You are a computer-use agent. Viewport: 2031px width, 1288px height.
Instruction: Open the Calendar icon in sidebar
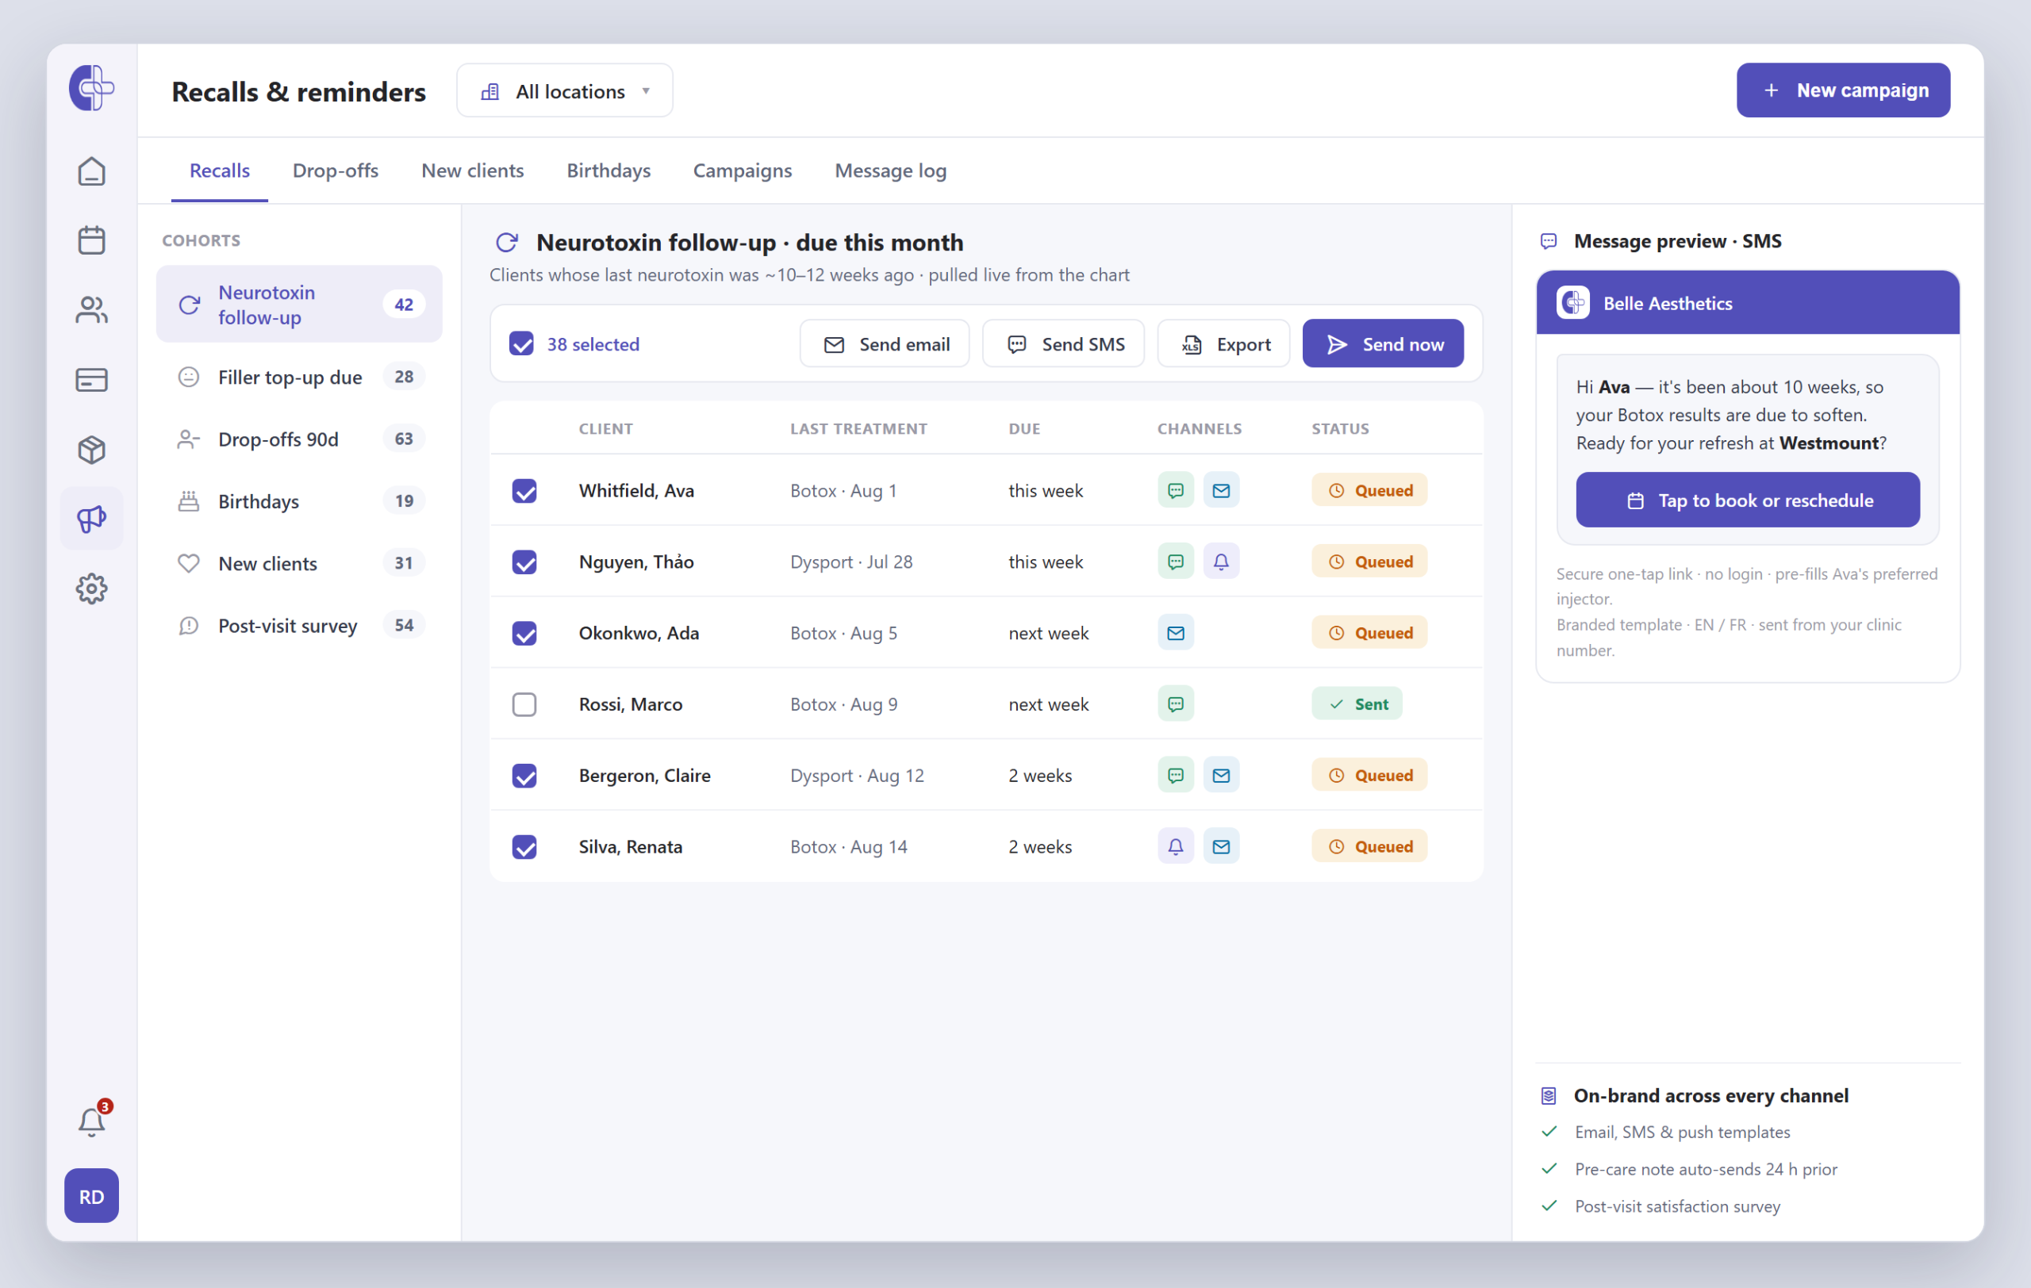[x=91, y=240]
